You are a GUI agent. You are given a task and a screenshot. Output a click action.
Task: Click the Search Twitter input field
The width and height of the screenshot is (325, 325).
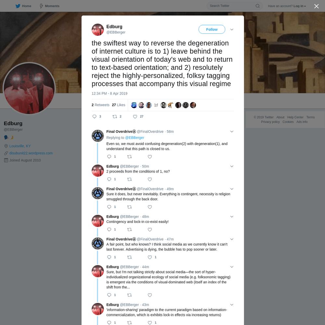coord(232,6)
